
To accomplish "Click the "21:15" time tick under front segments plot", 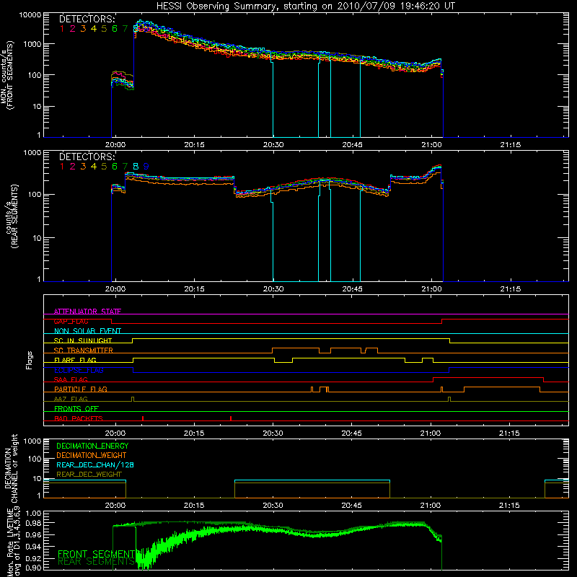I will [511, 145].
